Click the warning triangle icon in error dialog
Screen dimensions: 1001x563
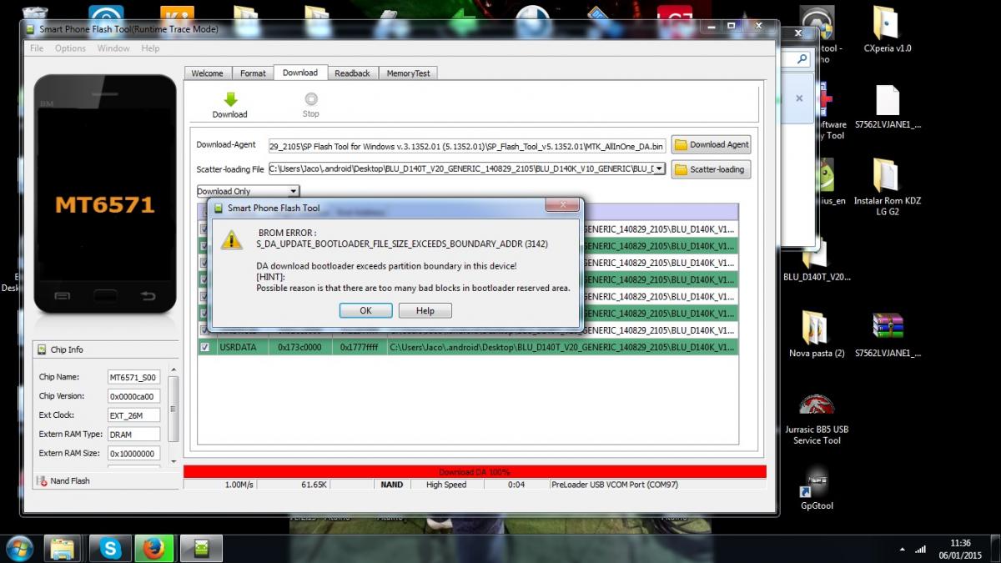pos(230,239)
